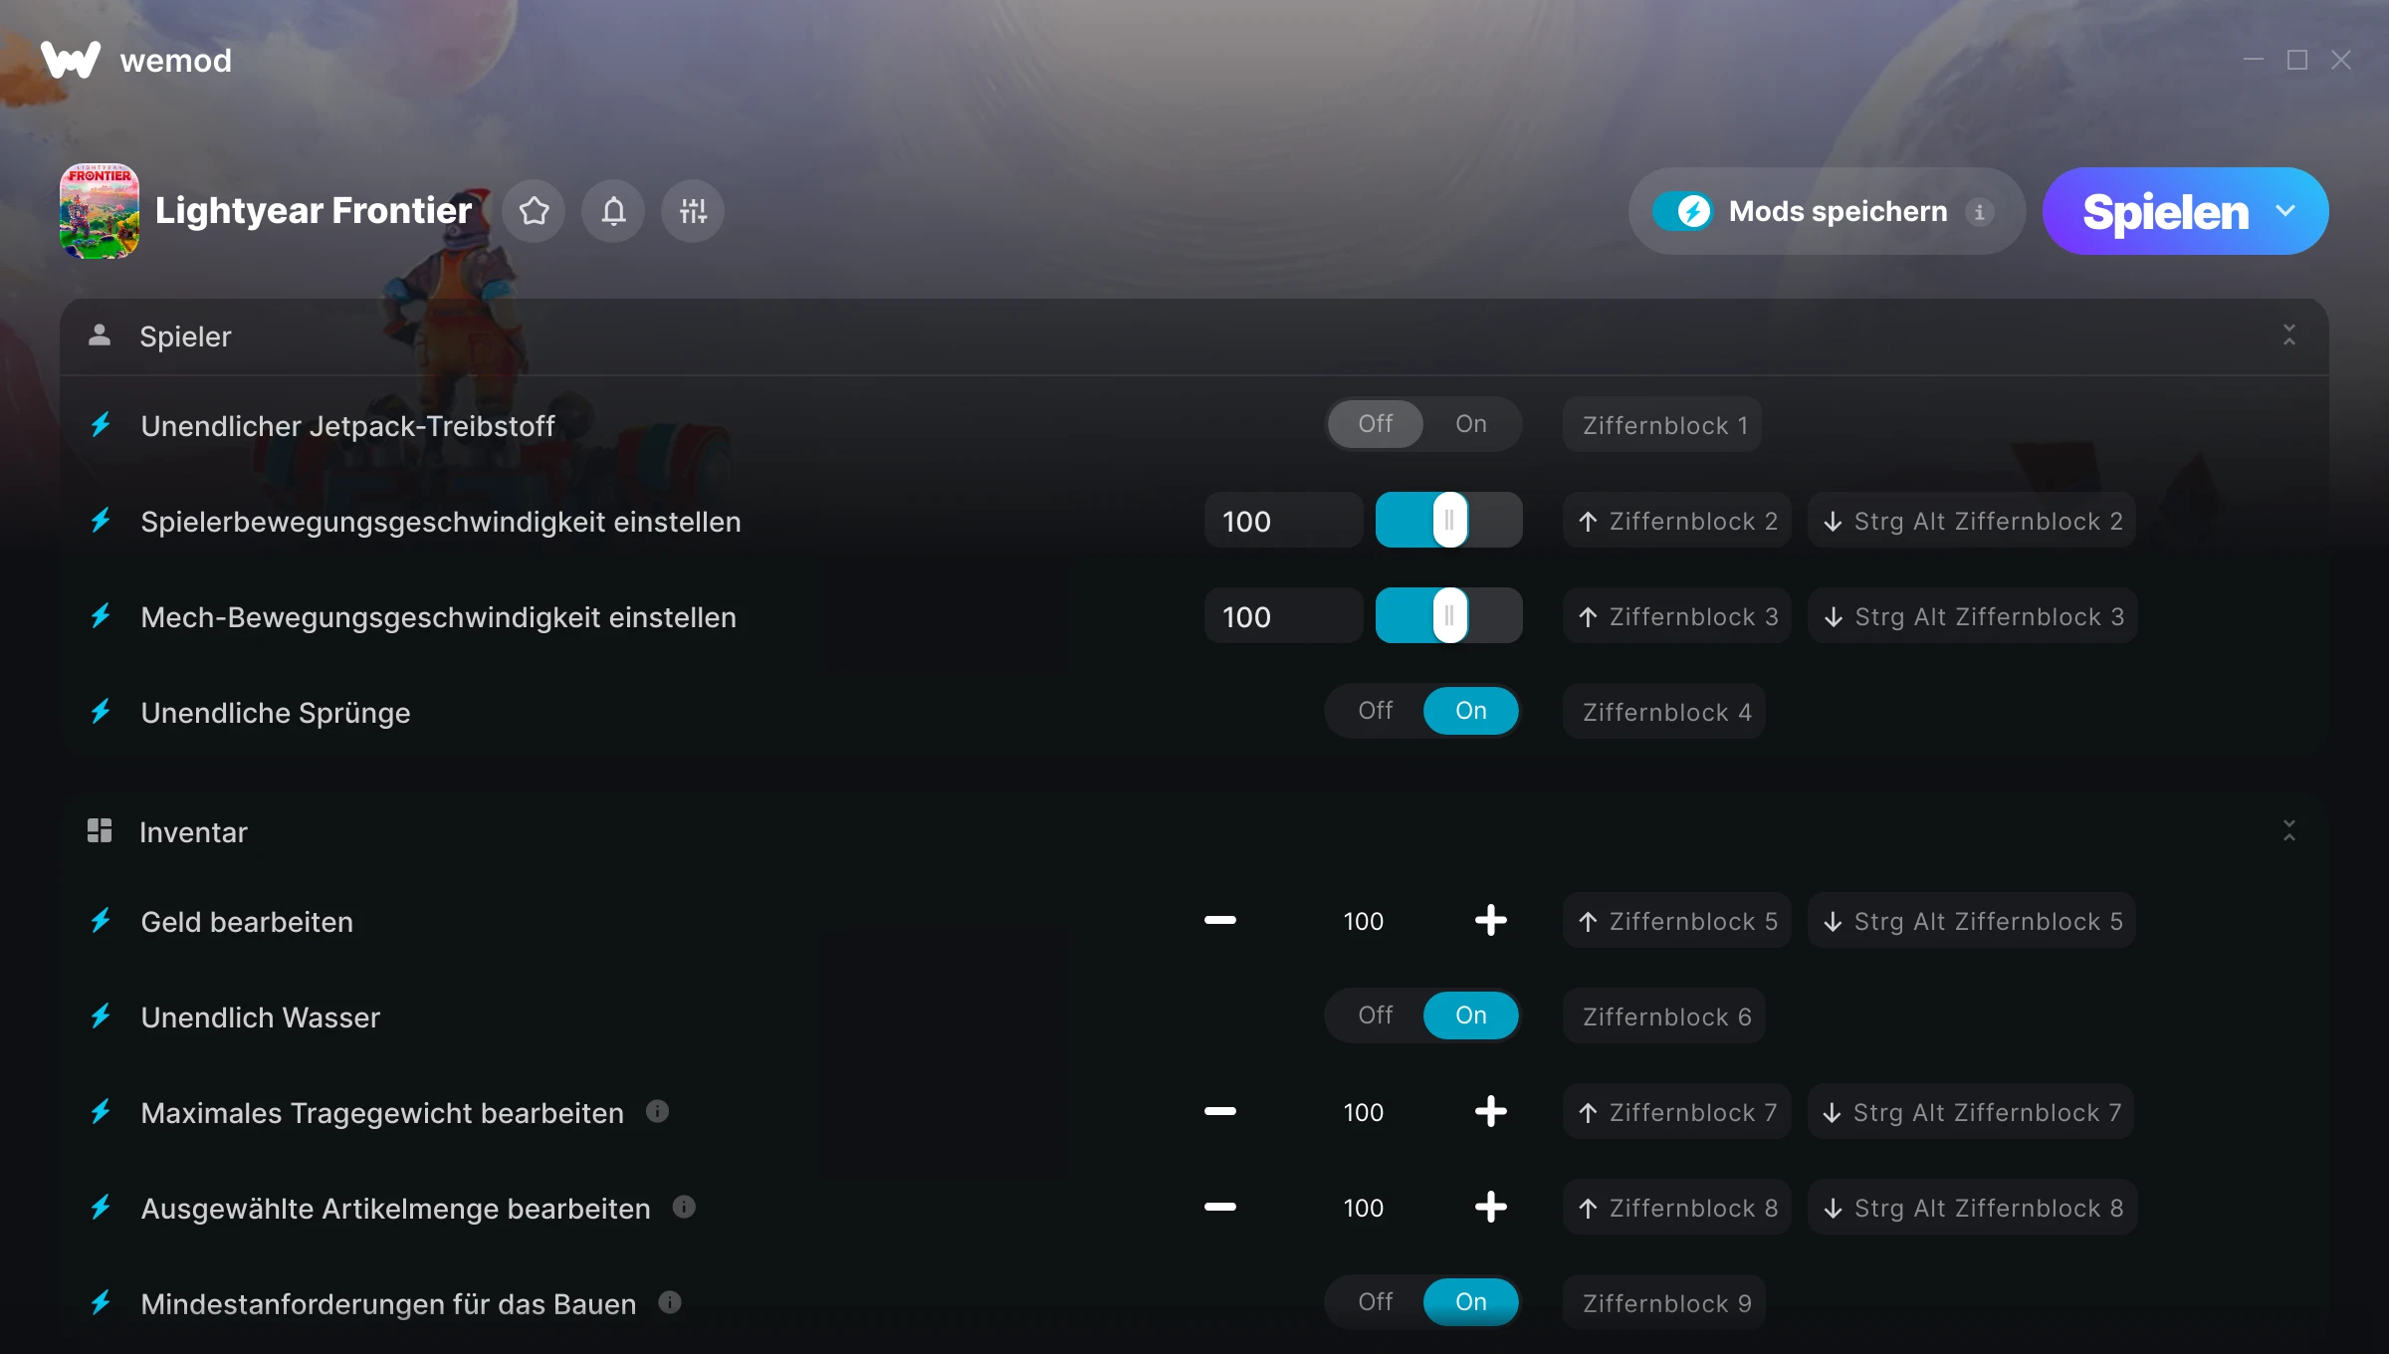The height and width of the screenshot is (1354, 2389).
Task: Click the Spielerbewegungsgeschwindigkeit slider handle
Action: (1449, 521)
